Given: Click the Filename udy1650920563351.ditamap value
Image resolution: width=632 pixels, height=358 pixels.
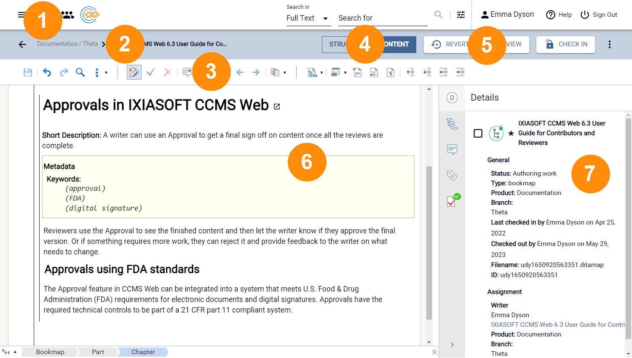Looking at the screenshot, I should coord(562,265).
